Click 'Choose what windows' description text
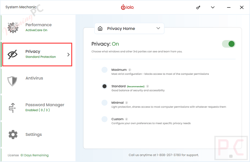250x162 pixels. click(x=137, y=51)
